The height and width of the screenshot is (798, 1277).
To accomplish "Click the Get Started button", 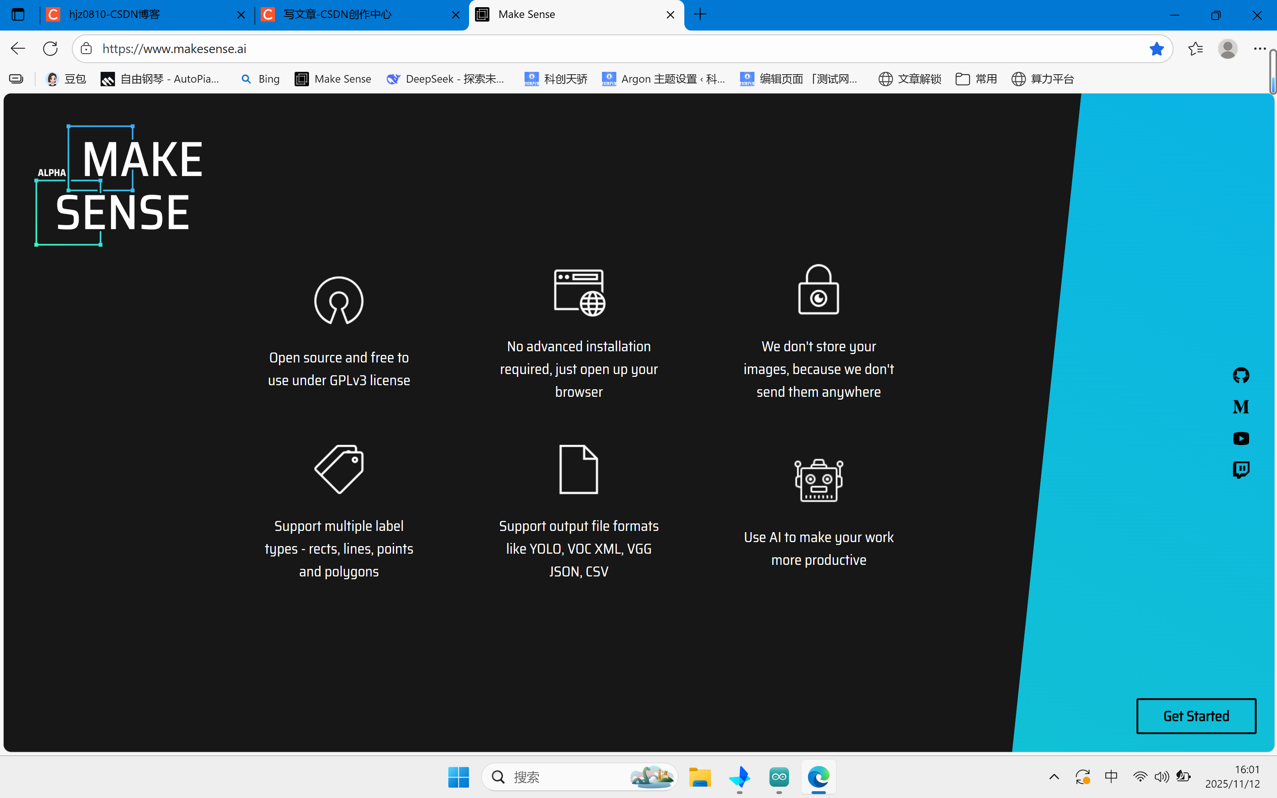I will pyautogui.click(x=1196, y=716).
